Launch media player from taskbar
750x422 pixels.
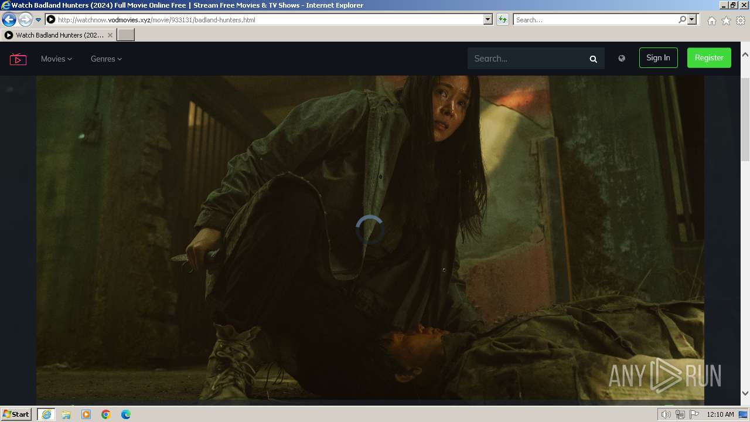[86, 414]
